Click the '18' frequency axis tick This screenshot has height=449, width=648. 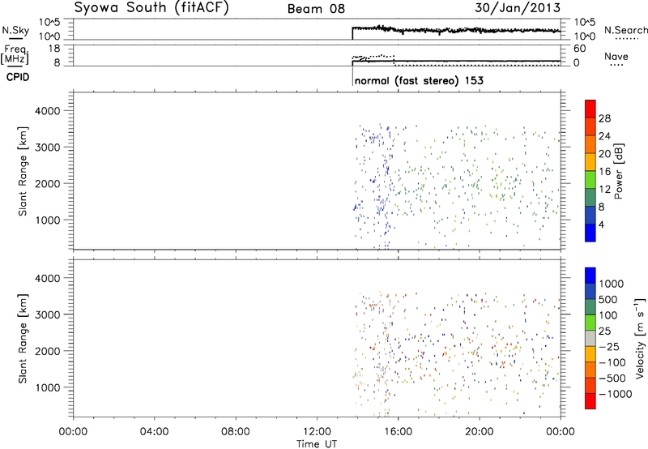click(x=54, y=49)
